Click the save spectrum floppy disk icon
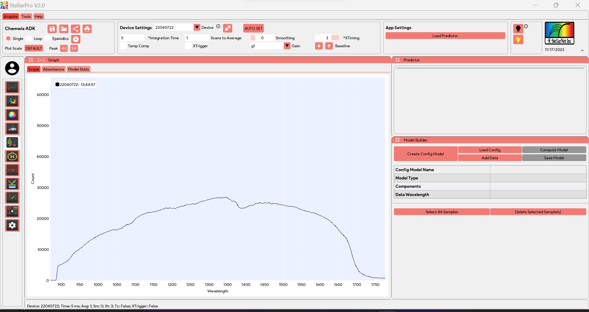589x312 pixels. pyautogui.click(x=52, y=29)
